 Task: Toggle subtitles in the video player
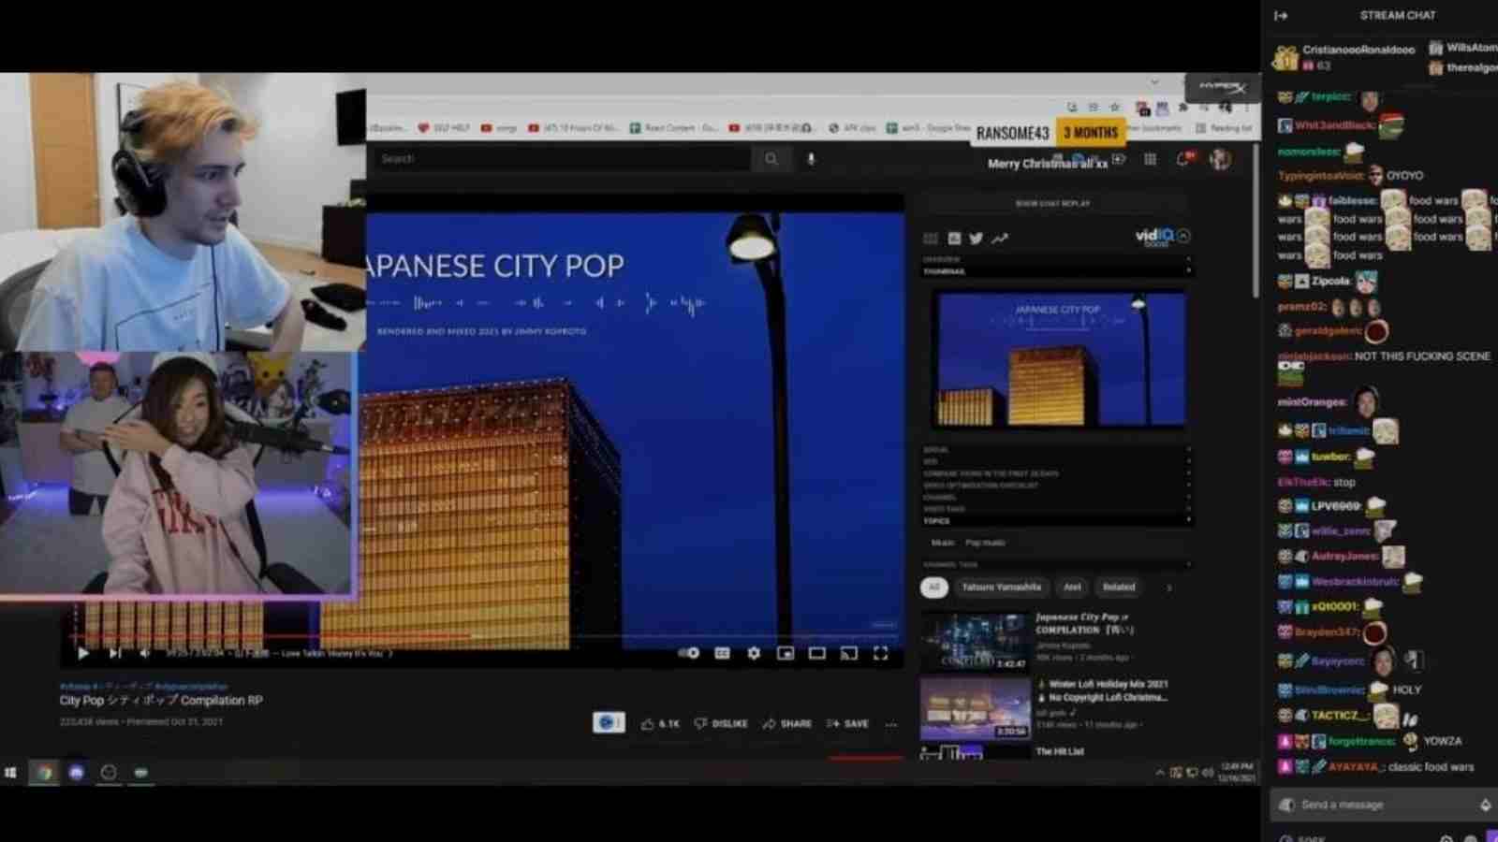point(722,653)
